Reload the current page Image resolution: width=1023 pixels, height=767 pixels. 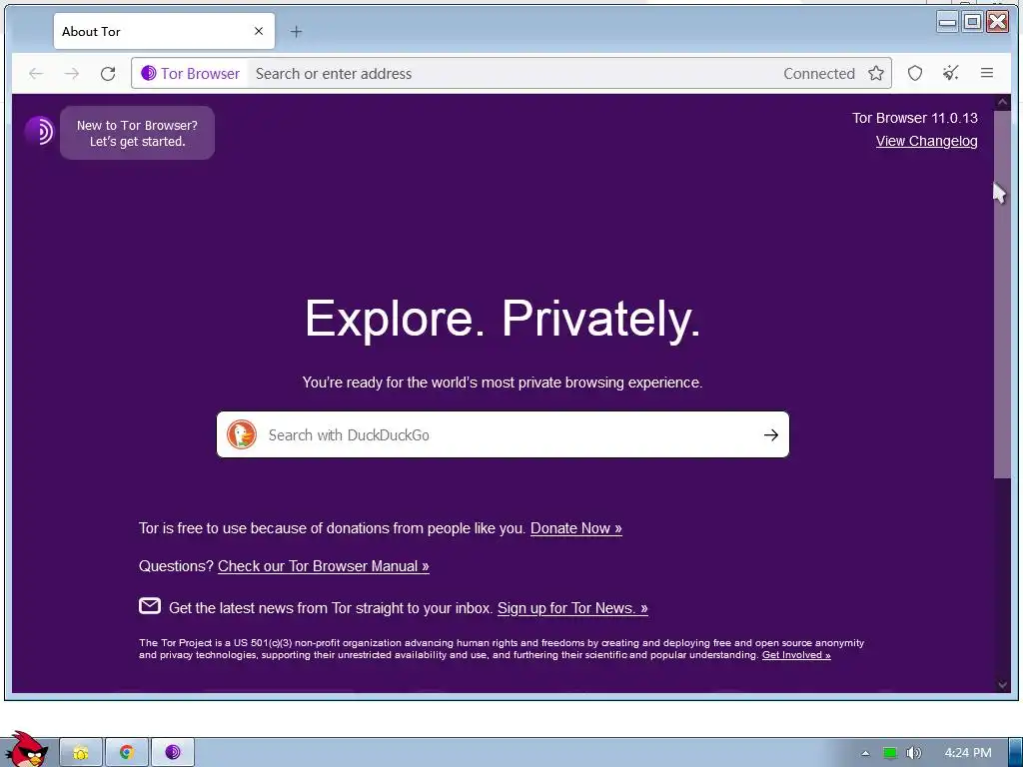pos(108,74)
